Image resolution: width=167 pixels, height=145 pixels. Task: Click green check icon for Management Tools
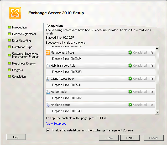click(x=130, y=53)
